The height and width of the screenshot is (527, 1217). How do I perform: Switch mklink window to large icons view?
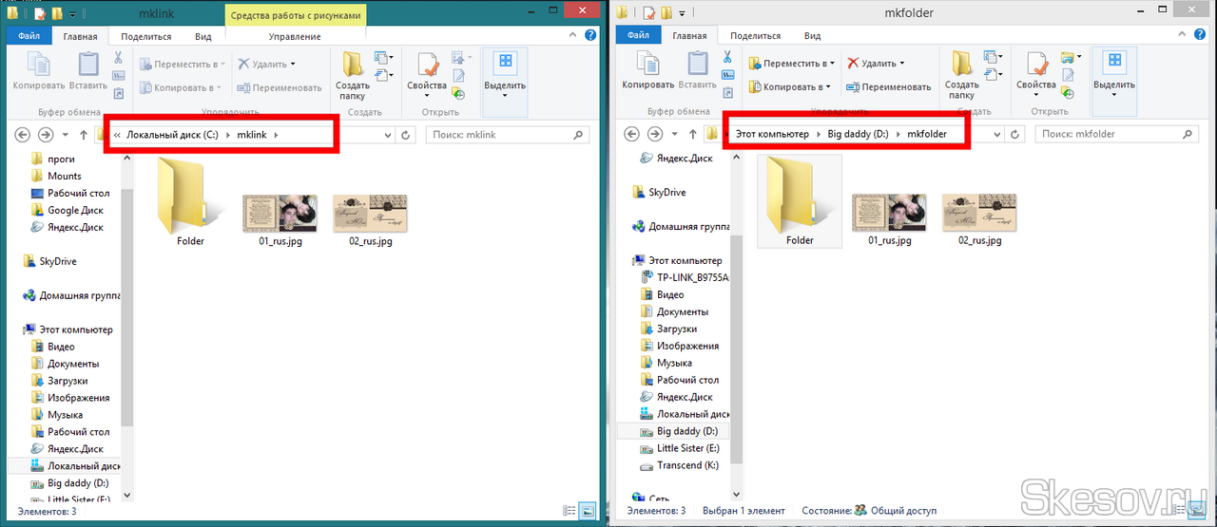(588, 510)
